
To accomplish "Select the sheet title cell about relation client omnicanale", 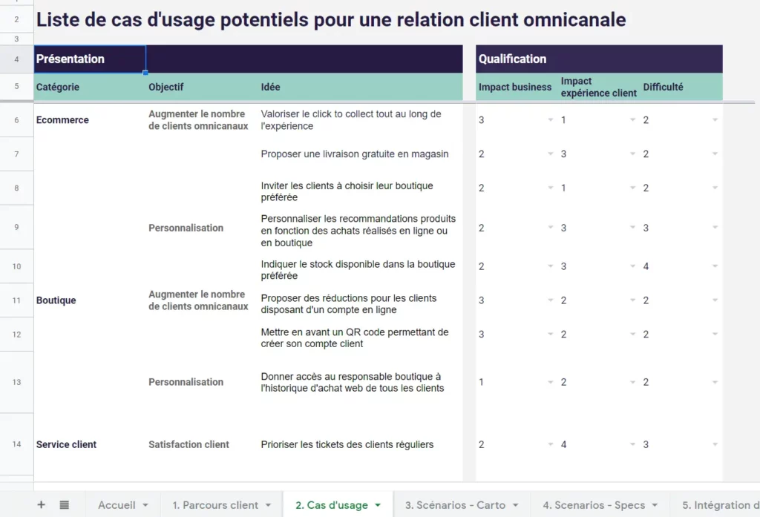I will [x=331, y=19].
